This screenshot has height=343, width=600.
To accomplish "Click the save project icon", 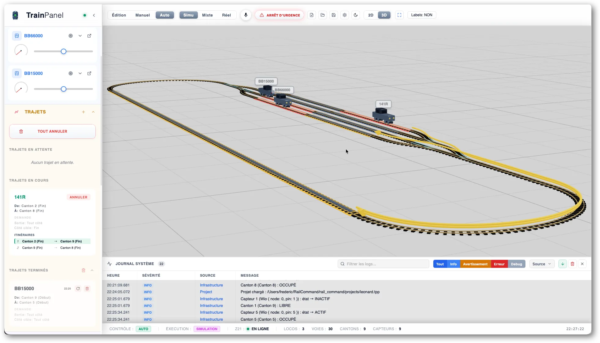I will pyautogui.click(x=334, y=15).
